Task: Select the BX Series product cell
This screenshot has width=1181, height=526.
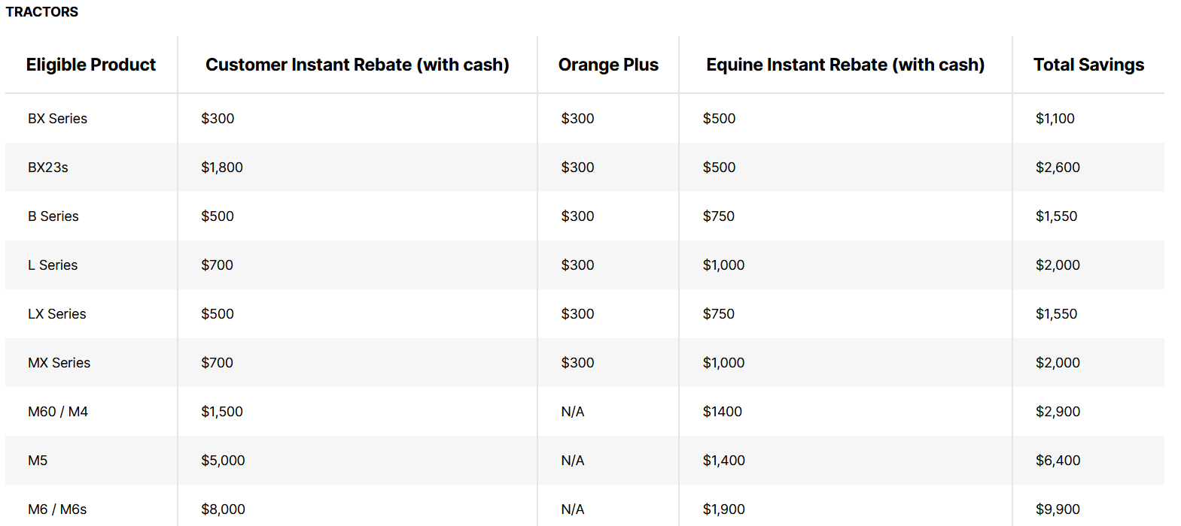Action: (58, 119)
